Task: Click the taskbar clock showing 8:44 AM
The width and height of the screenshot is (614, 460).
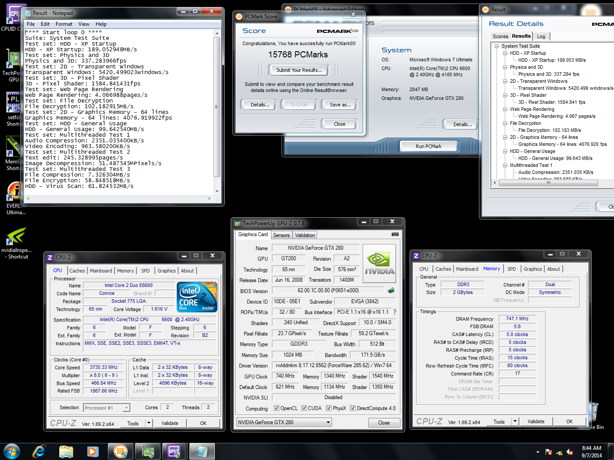Action: pos(592,452)
